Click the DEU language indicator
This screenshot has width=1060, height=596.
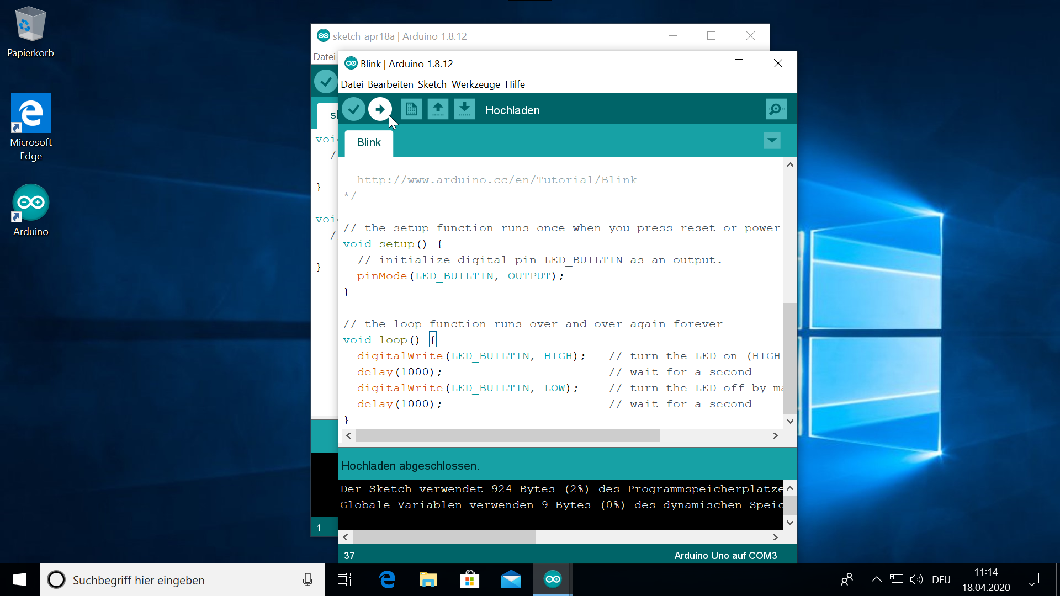pyautogui.click(x=941, y=579)
